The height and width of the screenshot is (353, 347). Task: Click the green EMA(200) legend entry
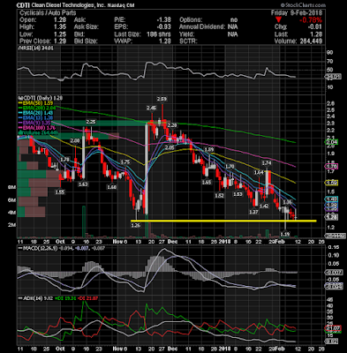tap(36, 109)
